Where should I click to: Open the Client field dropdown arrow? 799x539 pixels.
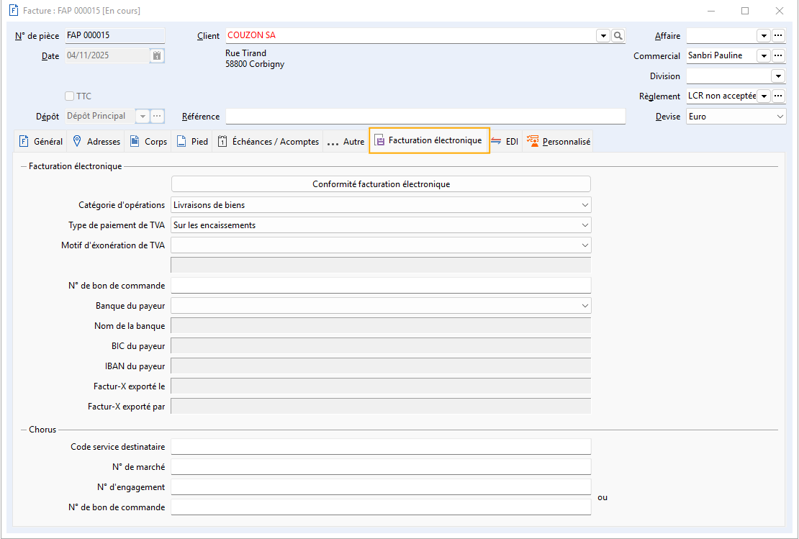[602, 36]
